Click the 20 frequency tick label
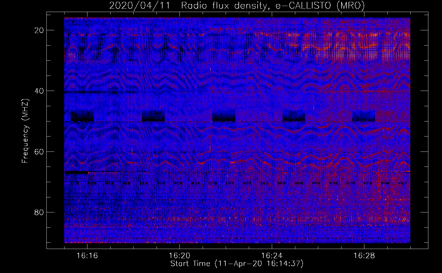This screenshot has width=442, height=273. point(39,30)
